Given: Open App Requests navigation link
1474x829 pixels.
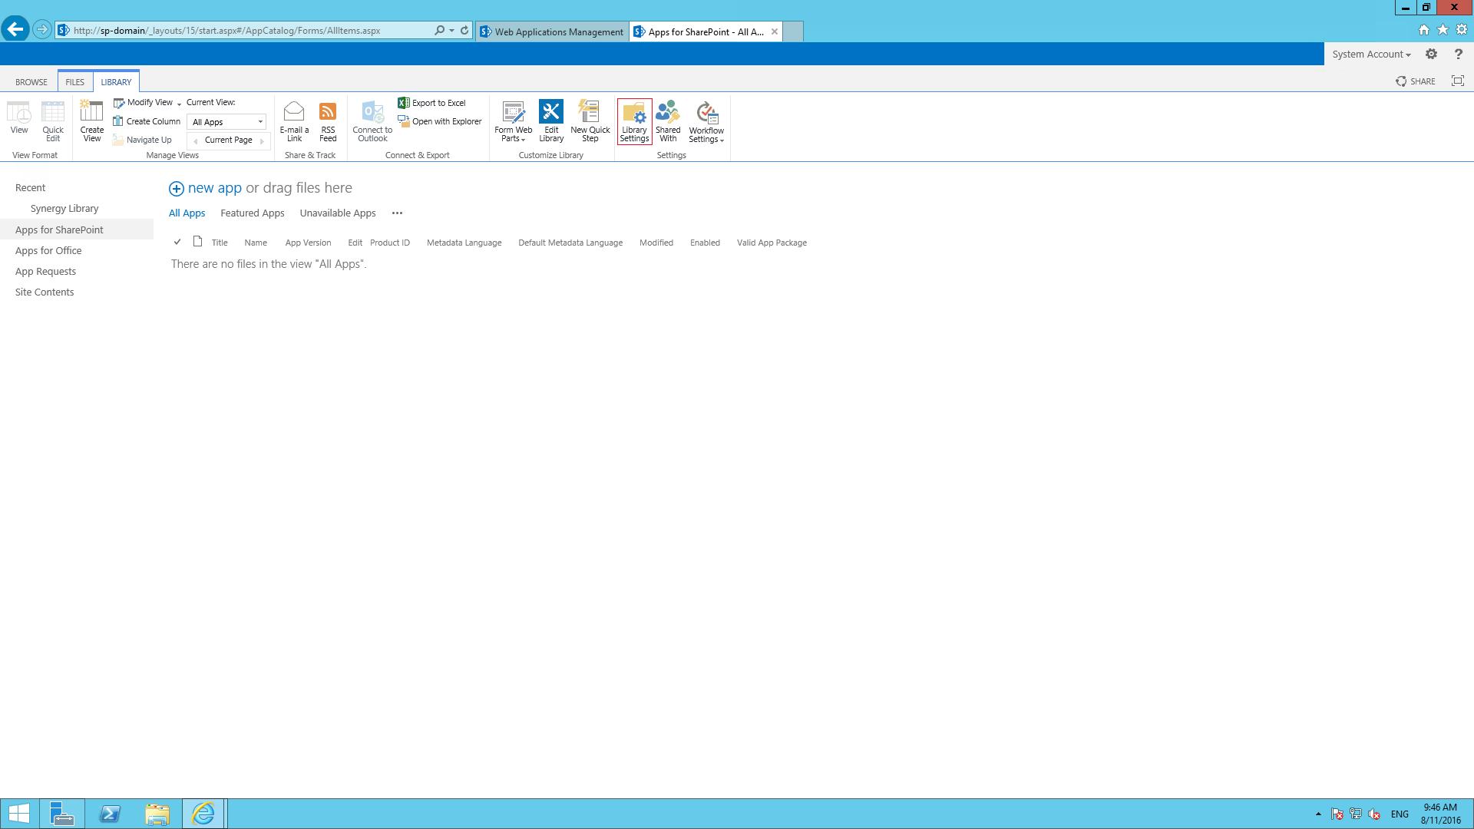Looking at the screenshot, I should tap(45, 272).
